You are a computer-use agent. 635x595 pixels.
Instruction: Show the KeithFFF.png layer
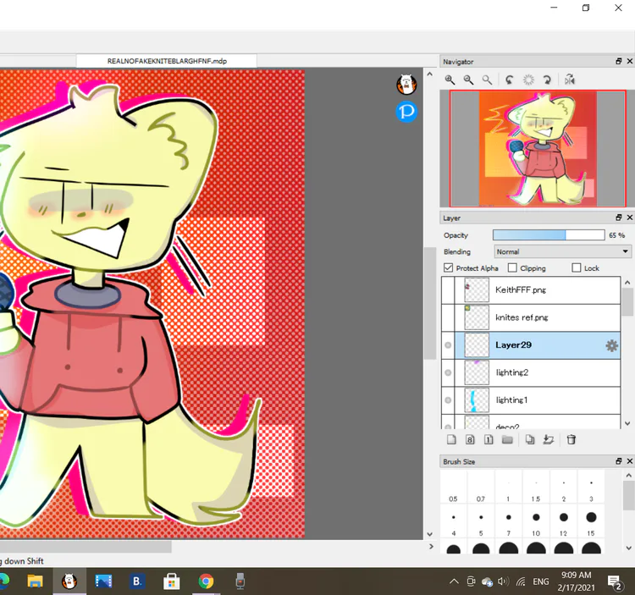[448, 290]
